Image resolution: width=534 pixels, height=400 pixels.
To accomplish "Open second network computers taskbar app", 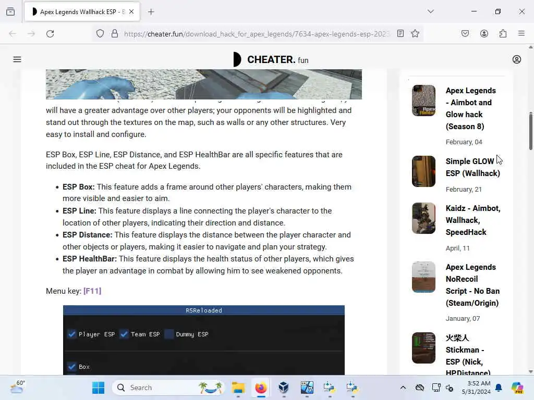I will 352,387.
